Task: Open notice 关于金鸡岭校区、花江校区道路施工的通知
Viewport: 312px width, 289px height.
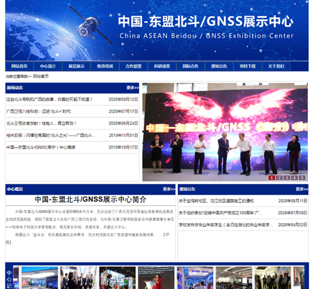Action: pos(216,201)
